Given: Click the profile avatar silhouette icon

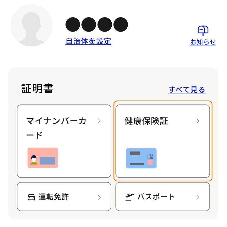Looking at the screenshot, I should coord(32,26).
